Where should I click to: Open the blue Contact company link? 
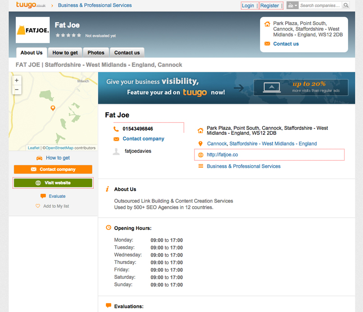[143, 138]
